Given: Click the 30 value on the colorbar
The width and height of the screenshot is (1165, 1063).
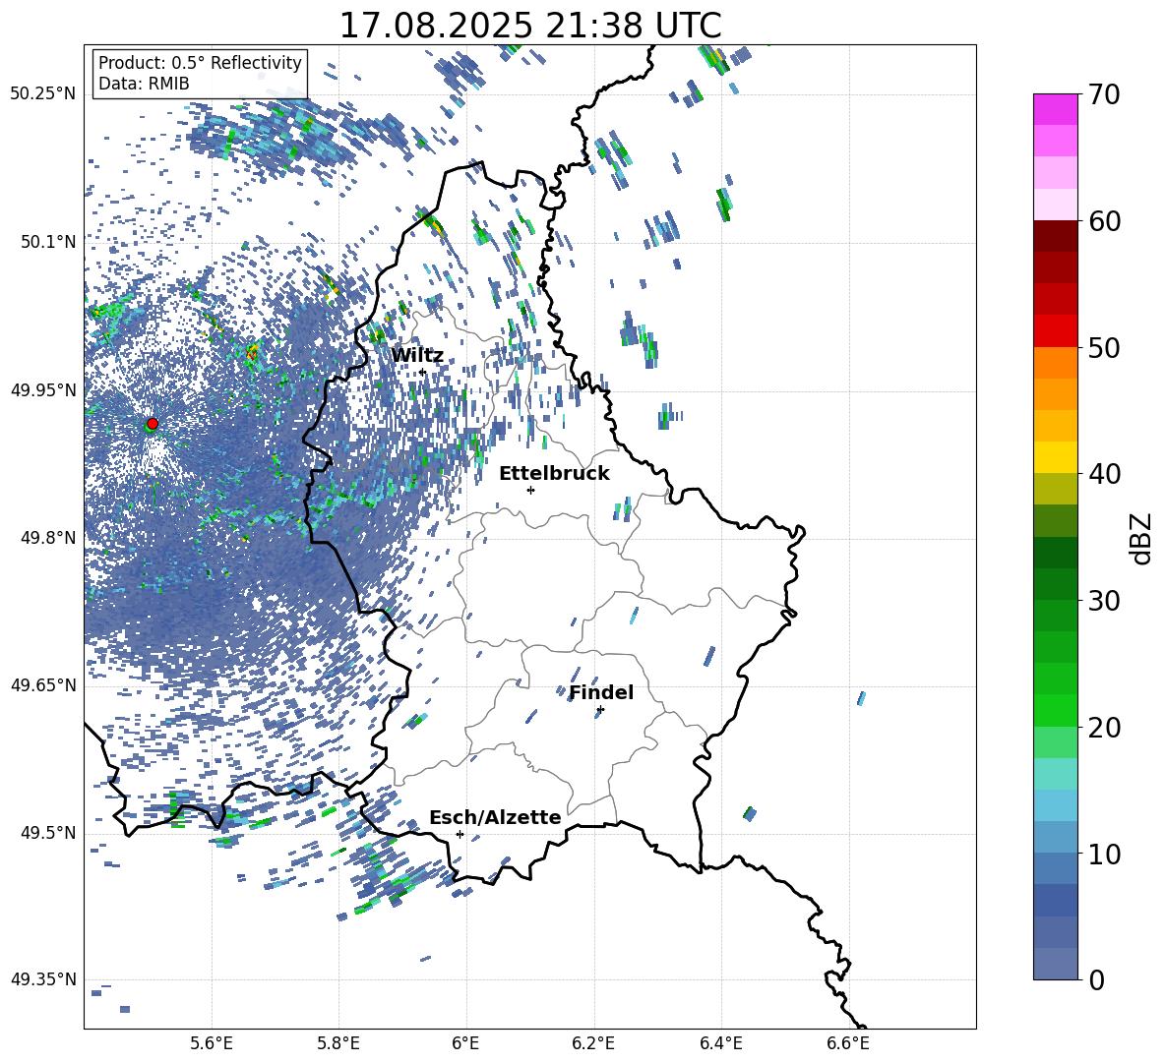Looking at the screenshot, I should (1104, 601).
